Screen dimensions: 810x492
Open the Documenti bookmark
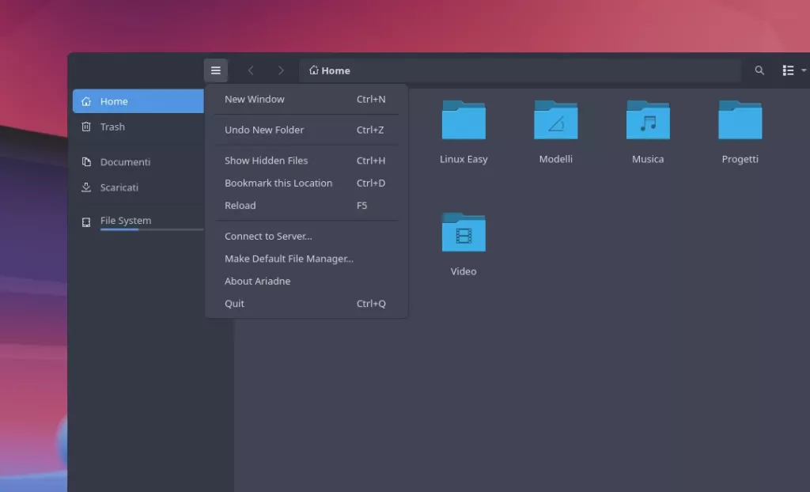point(138,162)
